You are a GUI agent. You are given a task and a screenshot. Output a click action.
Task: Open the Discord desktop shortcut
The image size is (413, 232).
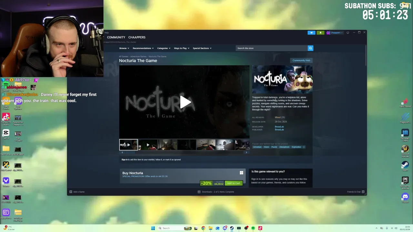pos(405,198)
